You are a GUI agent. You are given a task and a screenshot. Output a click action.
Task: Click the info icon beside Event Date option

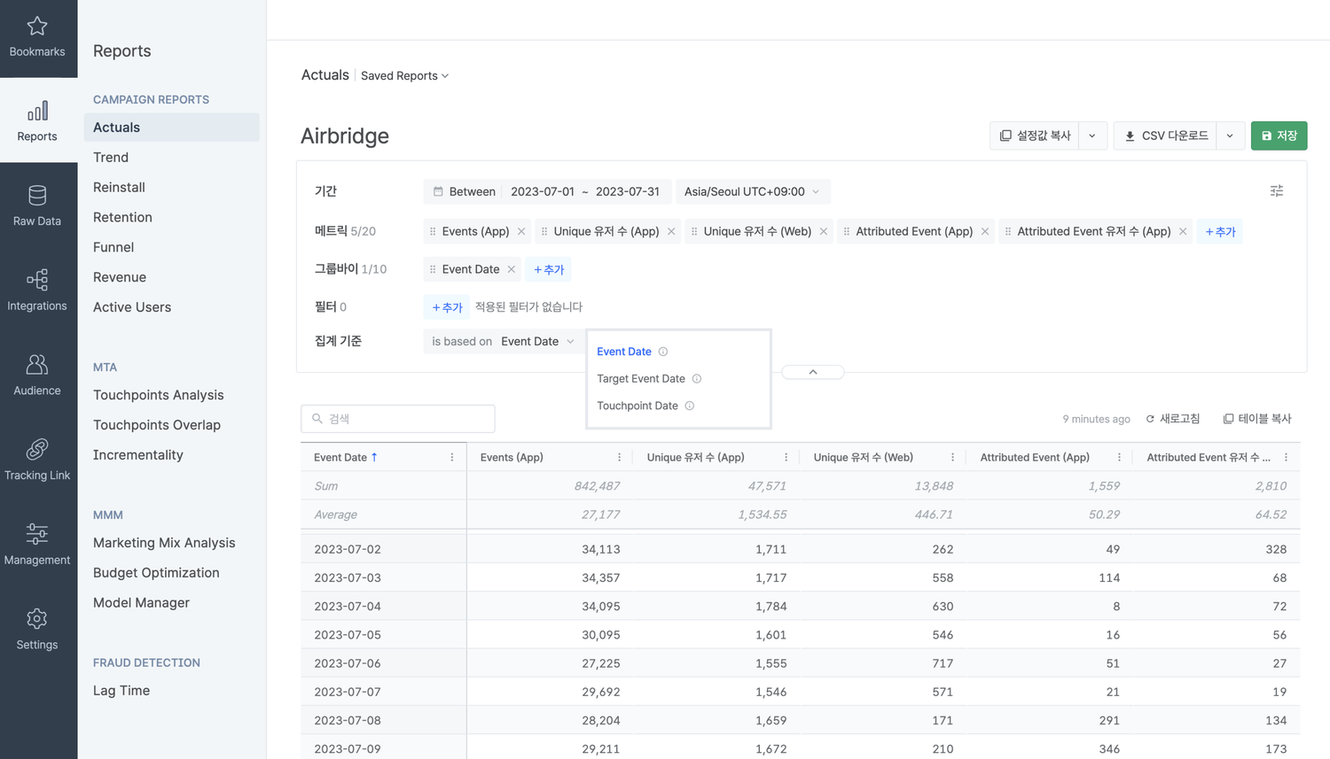click(663, 352)
